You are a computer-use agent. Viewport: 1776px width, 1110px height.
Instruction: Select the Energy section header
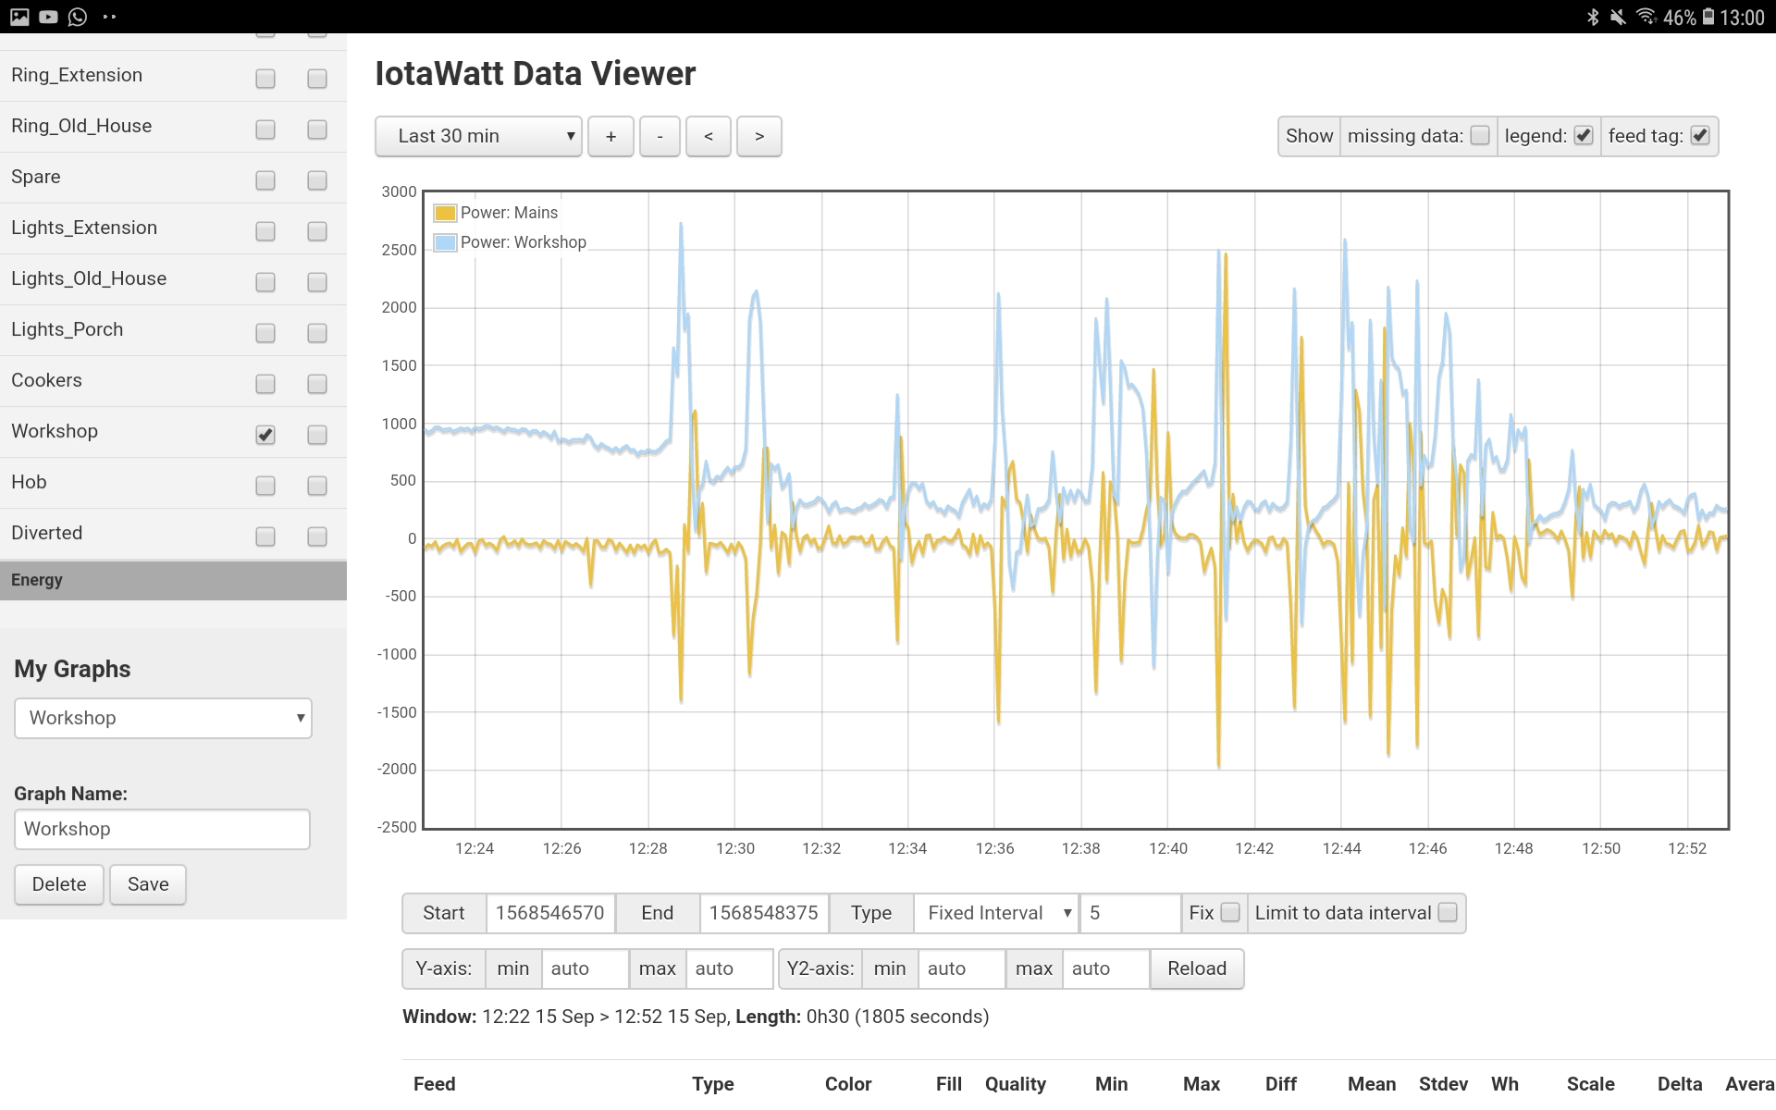tap(173, 580)
